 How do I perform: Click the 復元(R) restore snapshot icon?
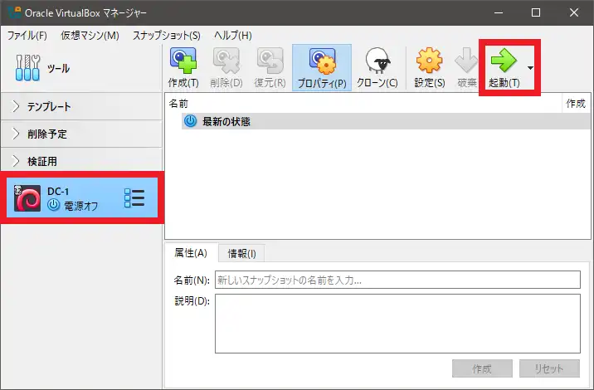[x=268, y=61]
